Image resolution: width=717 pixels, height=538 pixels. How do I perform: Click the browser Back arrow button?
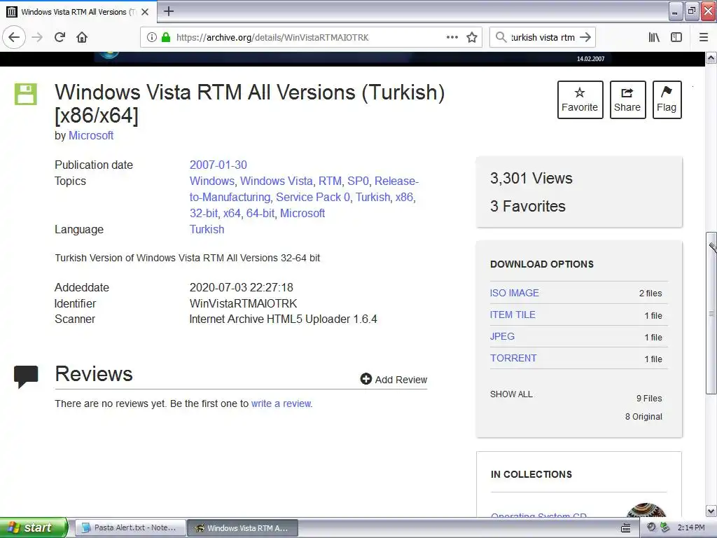(14, 37)
